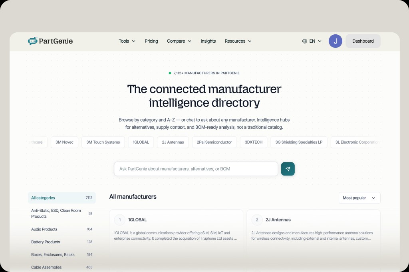The width and height of the screenshot is (409, 272).
Task: Send the query with paper-plane button
Action: (x=288, y=169)
